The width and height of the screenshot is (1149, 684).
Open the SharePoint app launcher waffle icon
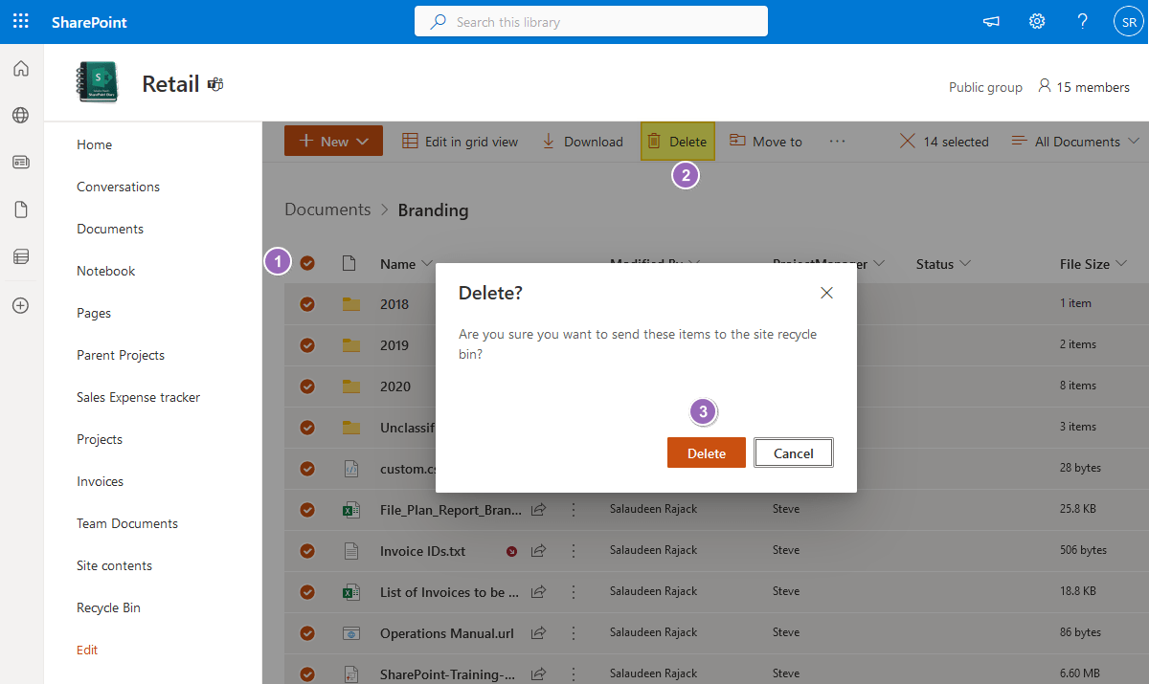pyautogui.click(x=20, y=20)
